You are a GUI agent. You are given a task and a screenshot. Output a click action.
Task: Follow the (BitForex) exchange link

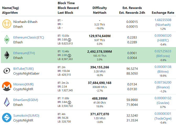tap(163, 56)
